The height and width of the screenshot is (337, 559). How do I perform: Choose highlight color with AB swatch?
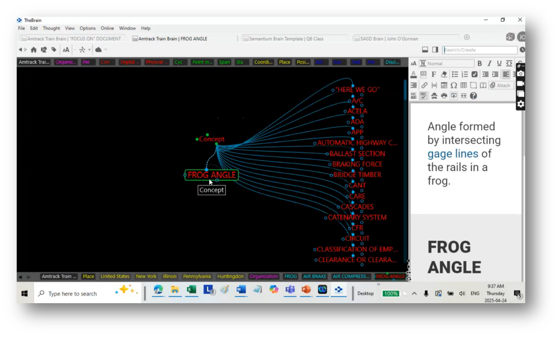423,74
